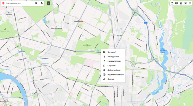Choose 'Что здесь?' in the context menu
Image resolution: width=193 pixels, height=106 pixels.
pyautogui.click(x=113, y=52)
